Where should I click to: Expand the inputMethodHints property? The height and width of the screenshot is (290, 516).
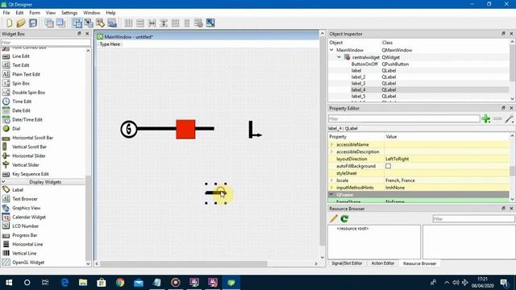[331, 188]
